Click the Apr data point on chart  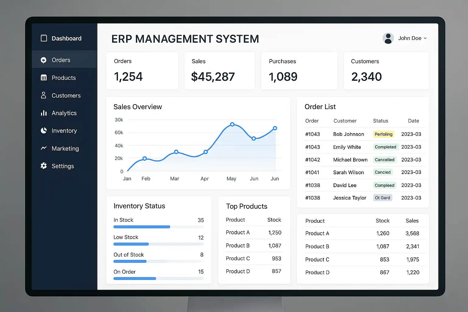click(x=206, y=152)
